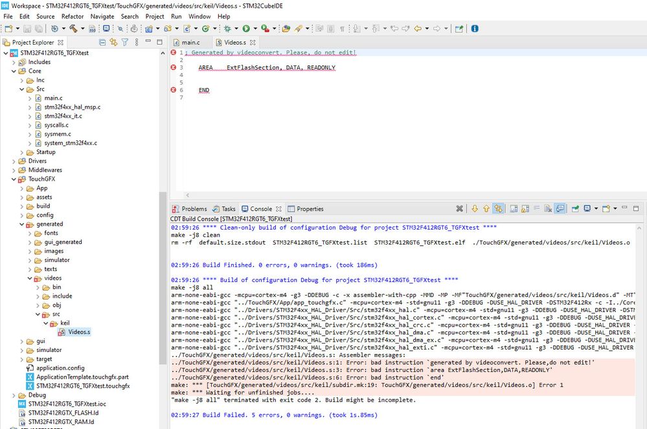Select ApplicationTemplate.touchgfx.part file
Image resolution: width=647 pixels, height=429 pixels.
[x=82, y=377]
